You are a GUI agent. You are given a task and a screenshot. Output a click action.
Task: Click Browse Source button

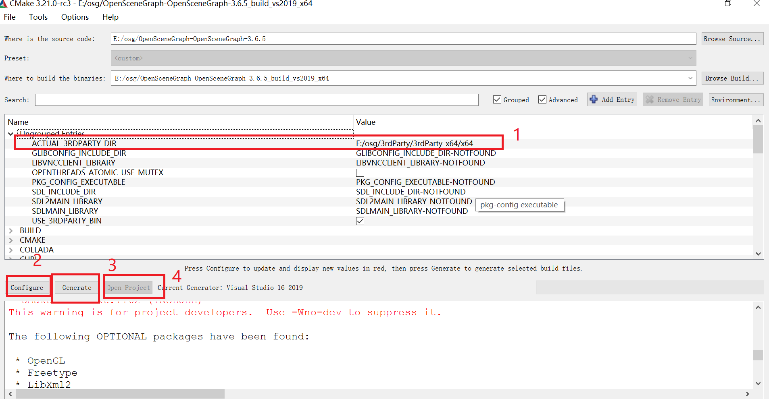click(x=732, y=39)
